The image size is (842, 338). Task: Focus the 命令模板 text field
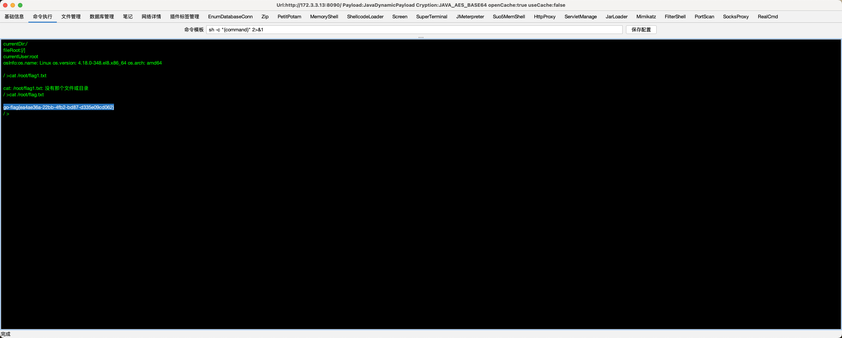(x=414, y=30)
